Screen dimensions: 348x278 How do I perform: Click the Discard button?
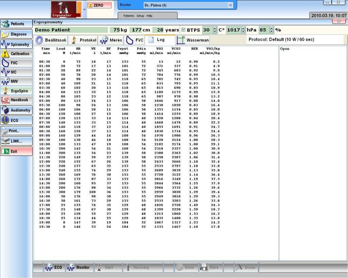click(x=246, y=267)
